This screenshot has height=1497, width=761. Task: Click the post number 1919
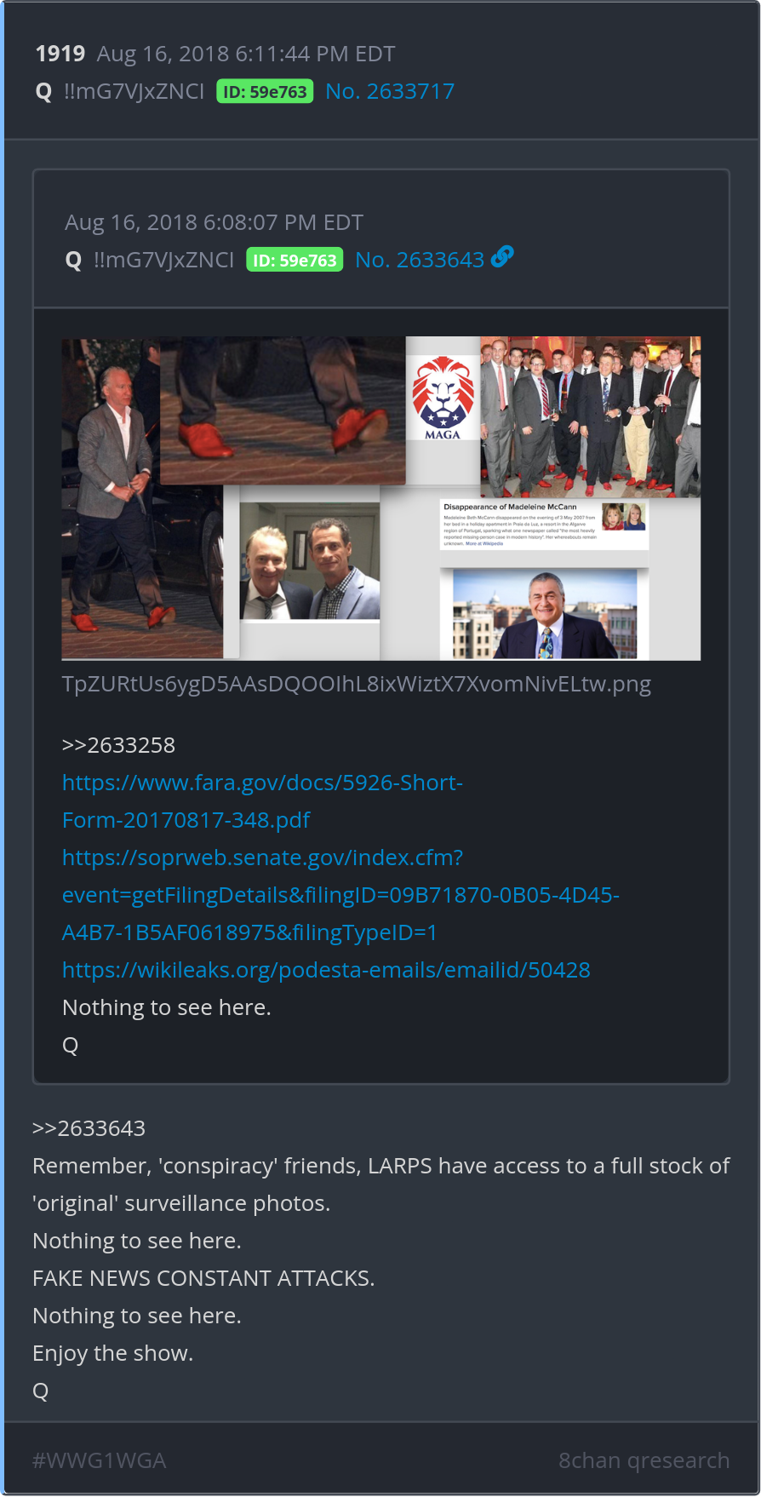point(60,54)
